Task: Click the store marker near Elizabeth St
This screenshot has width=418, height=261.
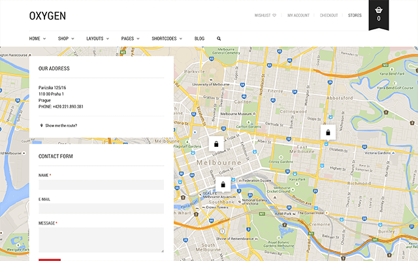Action: (328, 114)
